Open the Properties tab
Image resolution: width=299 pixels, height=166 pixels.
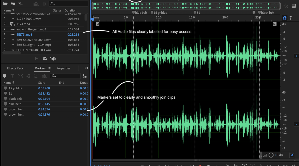click(63, 68)
